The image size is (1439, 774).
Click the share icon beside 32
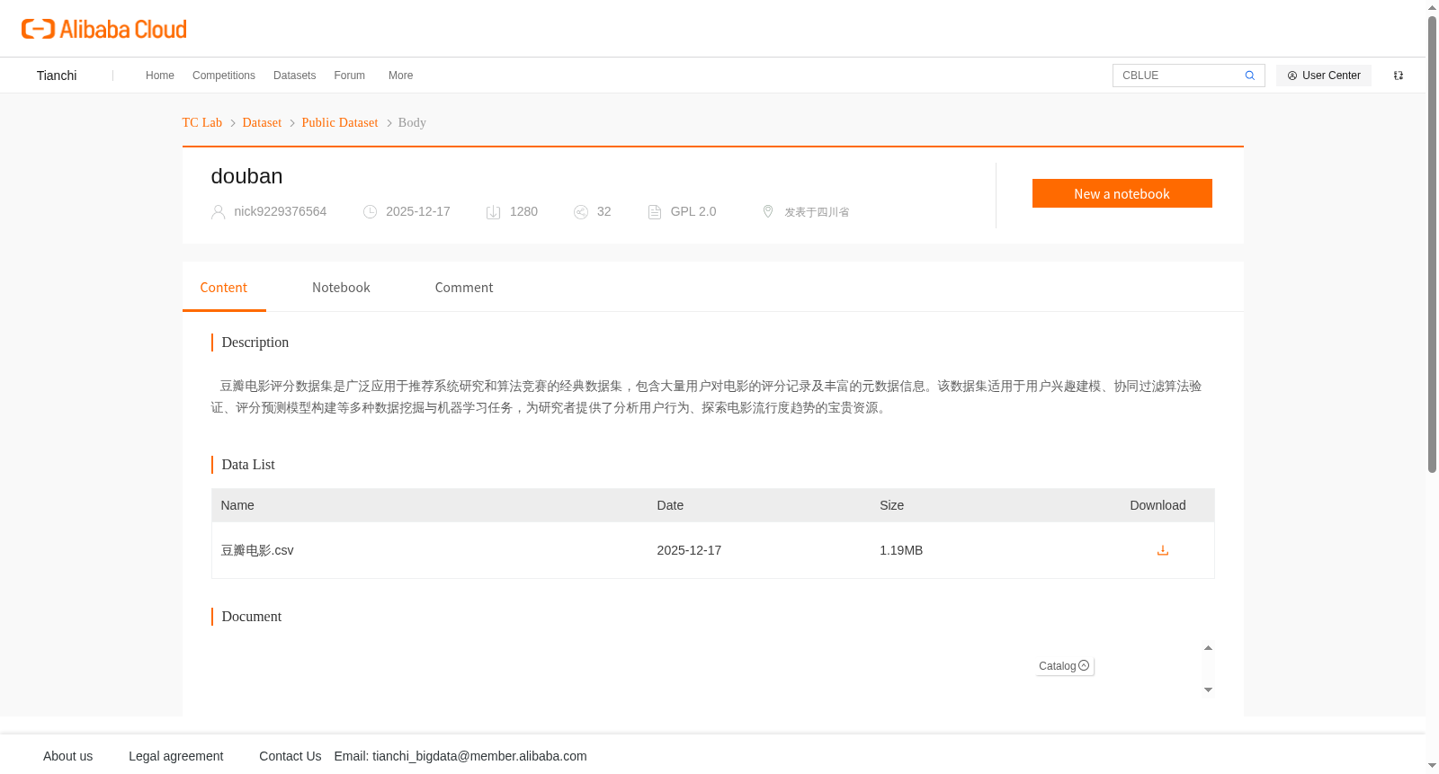pos(581,212)
